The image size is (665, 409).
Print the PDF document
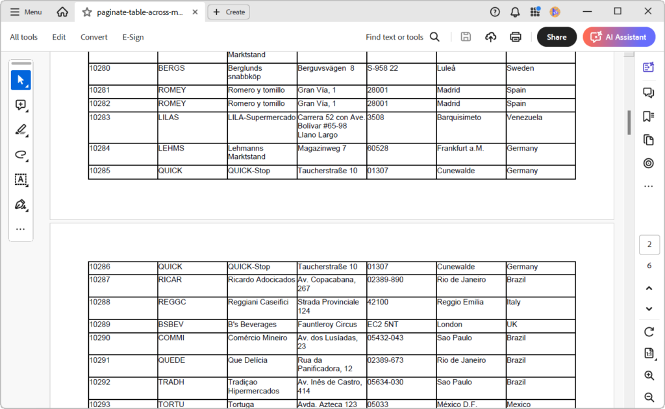coord(515,37)
